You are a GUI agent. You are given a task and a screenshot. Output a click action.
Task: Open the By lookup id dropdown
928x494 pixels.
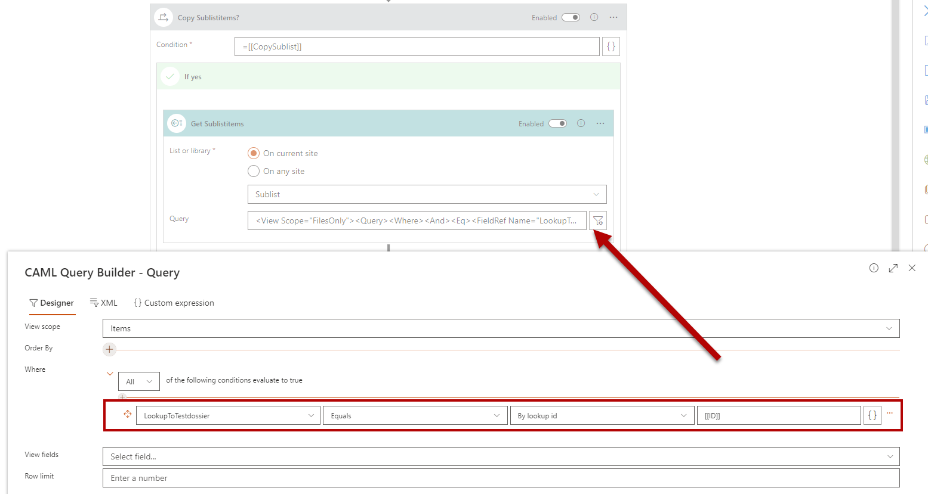coord(602,415)
